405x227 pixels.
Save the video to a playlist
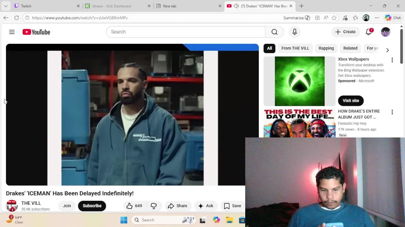click(233, 206)
